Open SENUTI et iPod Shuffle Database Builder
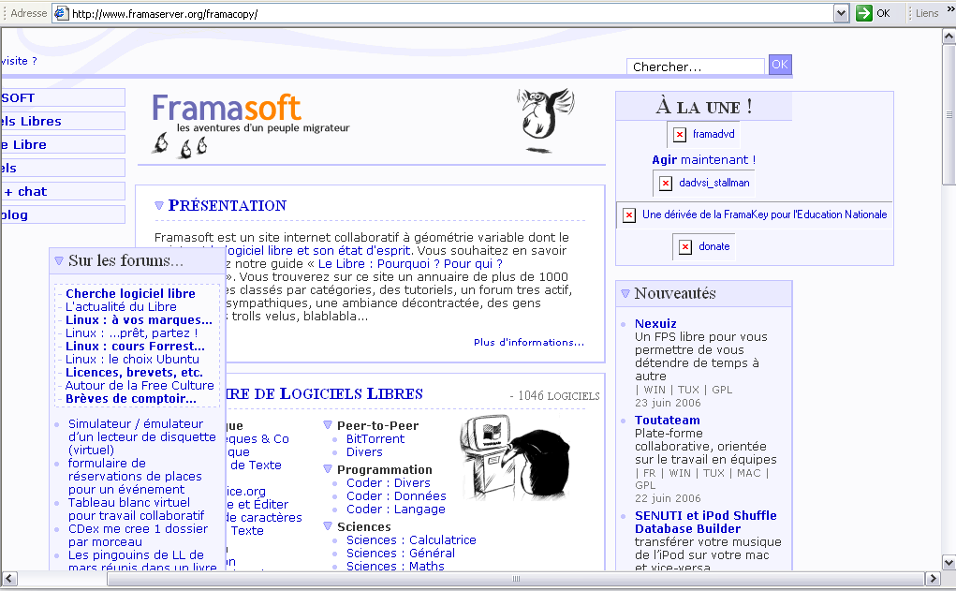 [x=705, y=522]
